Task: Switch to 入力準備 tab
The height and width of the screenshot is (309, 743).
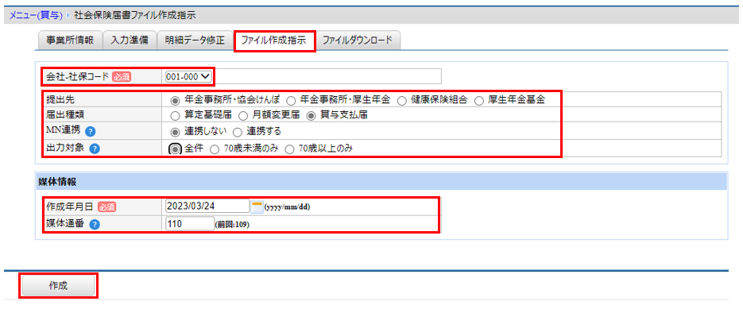Action: click(x=130, y=41)
